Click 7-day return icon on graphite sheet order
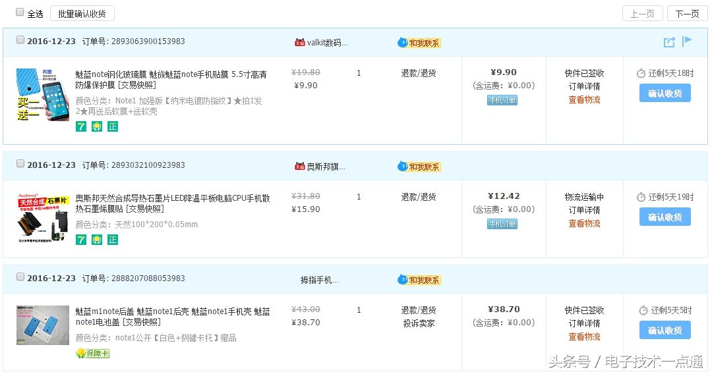712x374 pixels. click(81, 240)
